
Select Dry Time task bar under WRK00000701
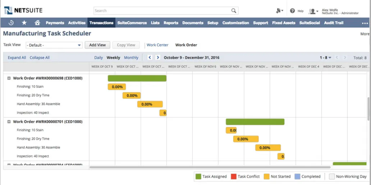246,139
